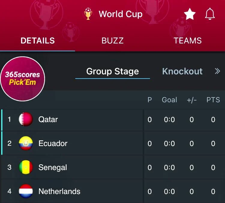This screenshot has height=203, width=225.
Task: Open the TEAMS tab
Action: pyautogui.click(x=187, y=41)
